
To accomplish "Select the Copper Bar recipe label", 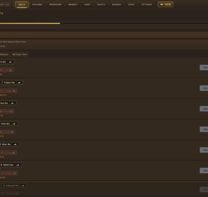I will pyautogui.click(x=9, y=82).
